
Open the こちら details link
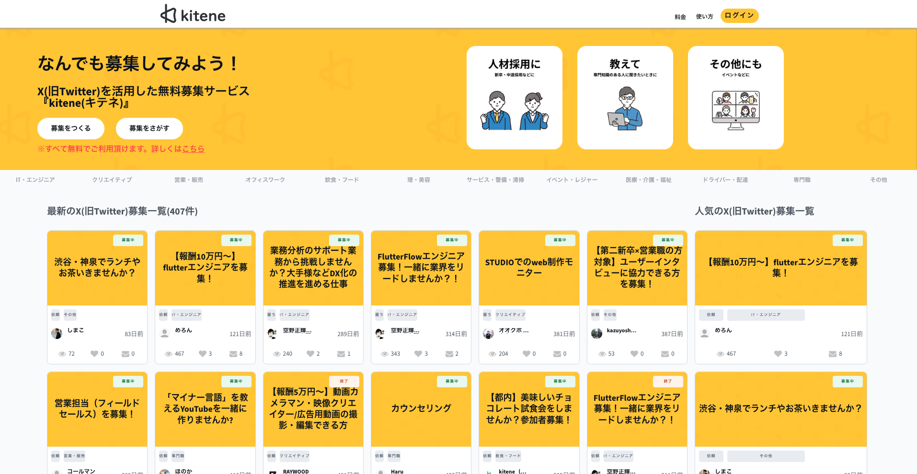193,149
